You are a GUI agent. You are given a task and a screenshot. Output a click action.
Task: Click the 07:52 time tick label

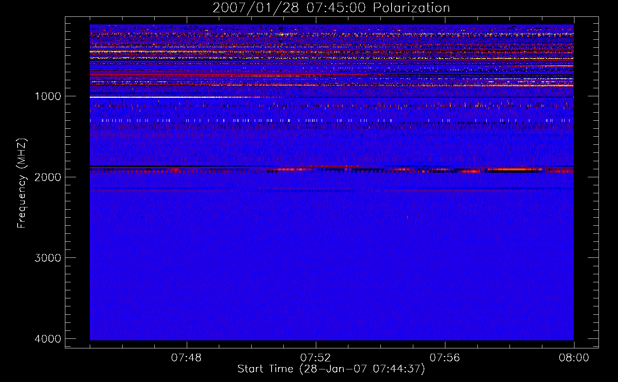(315, 358)
